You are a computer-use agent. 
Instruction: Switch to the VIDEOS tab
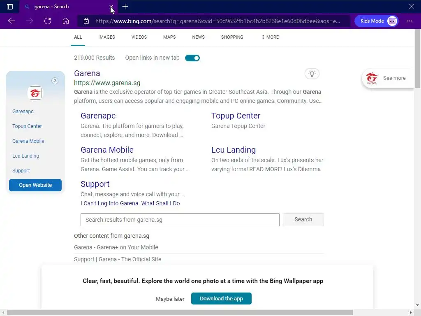pyautogui.click(x=139, y=37)
